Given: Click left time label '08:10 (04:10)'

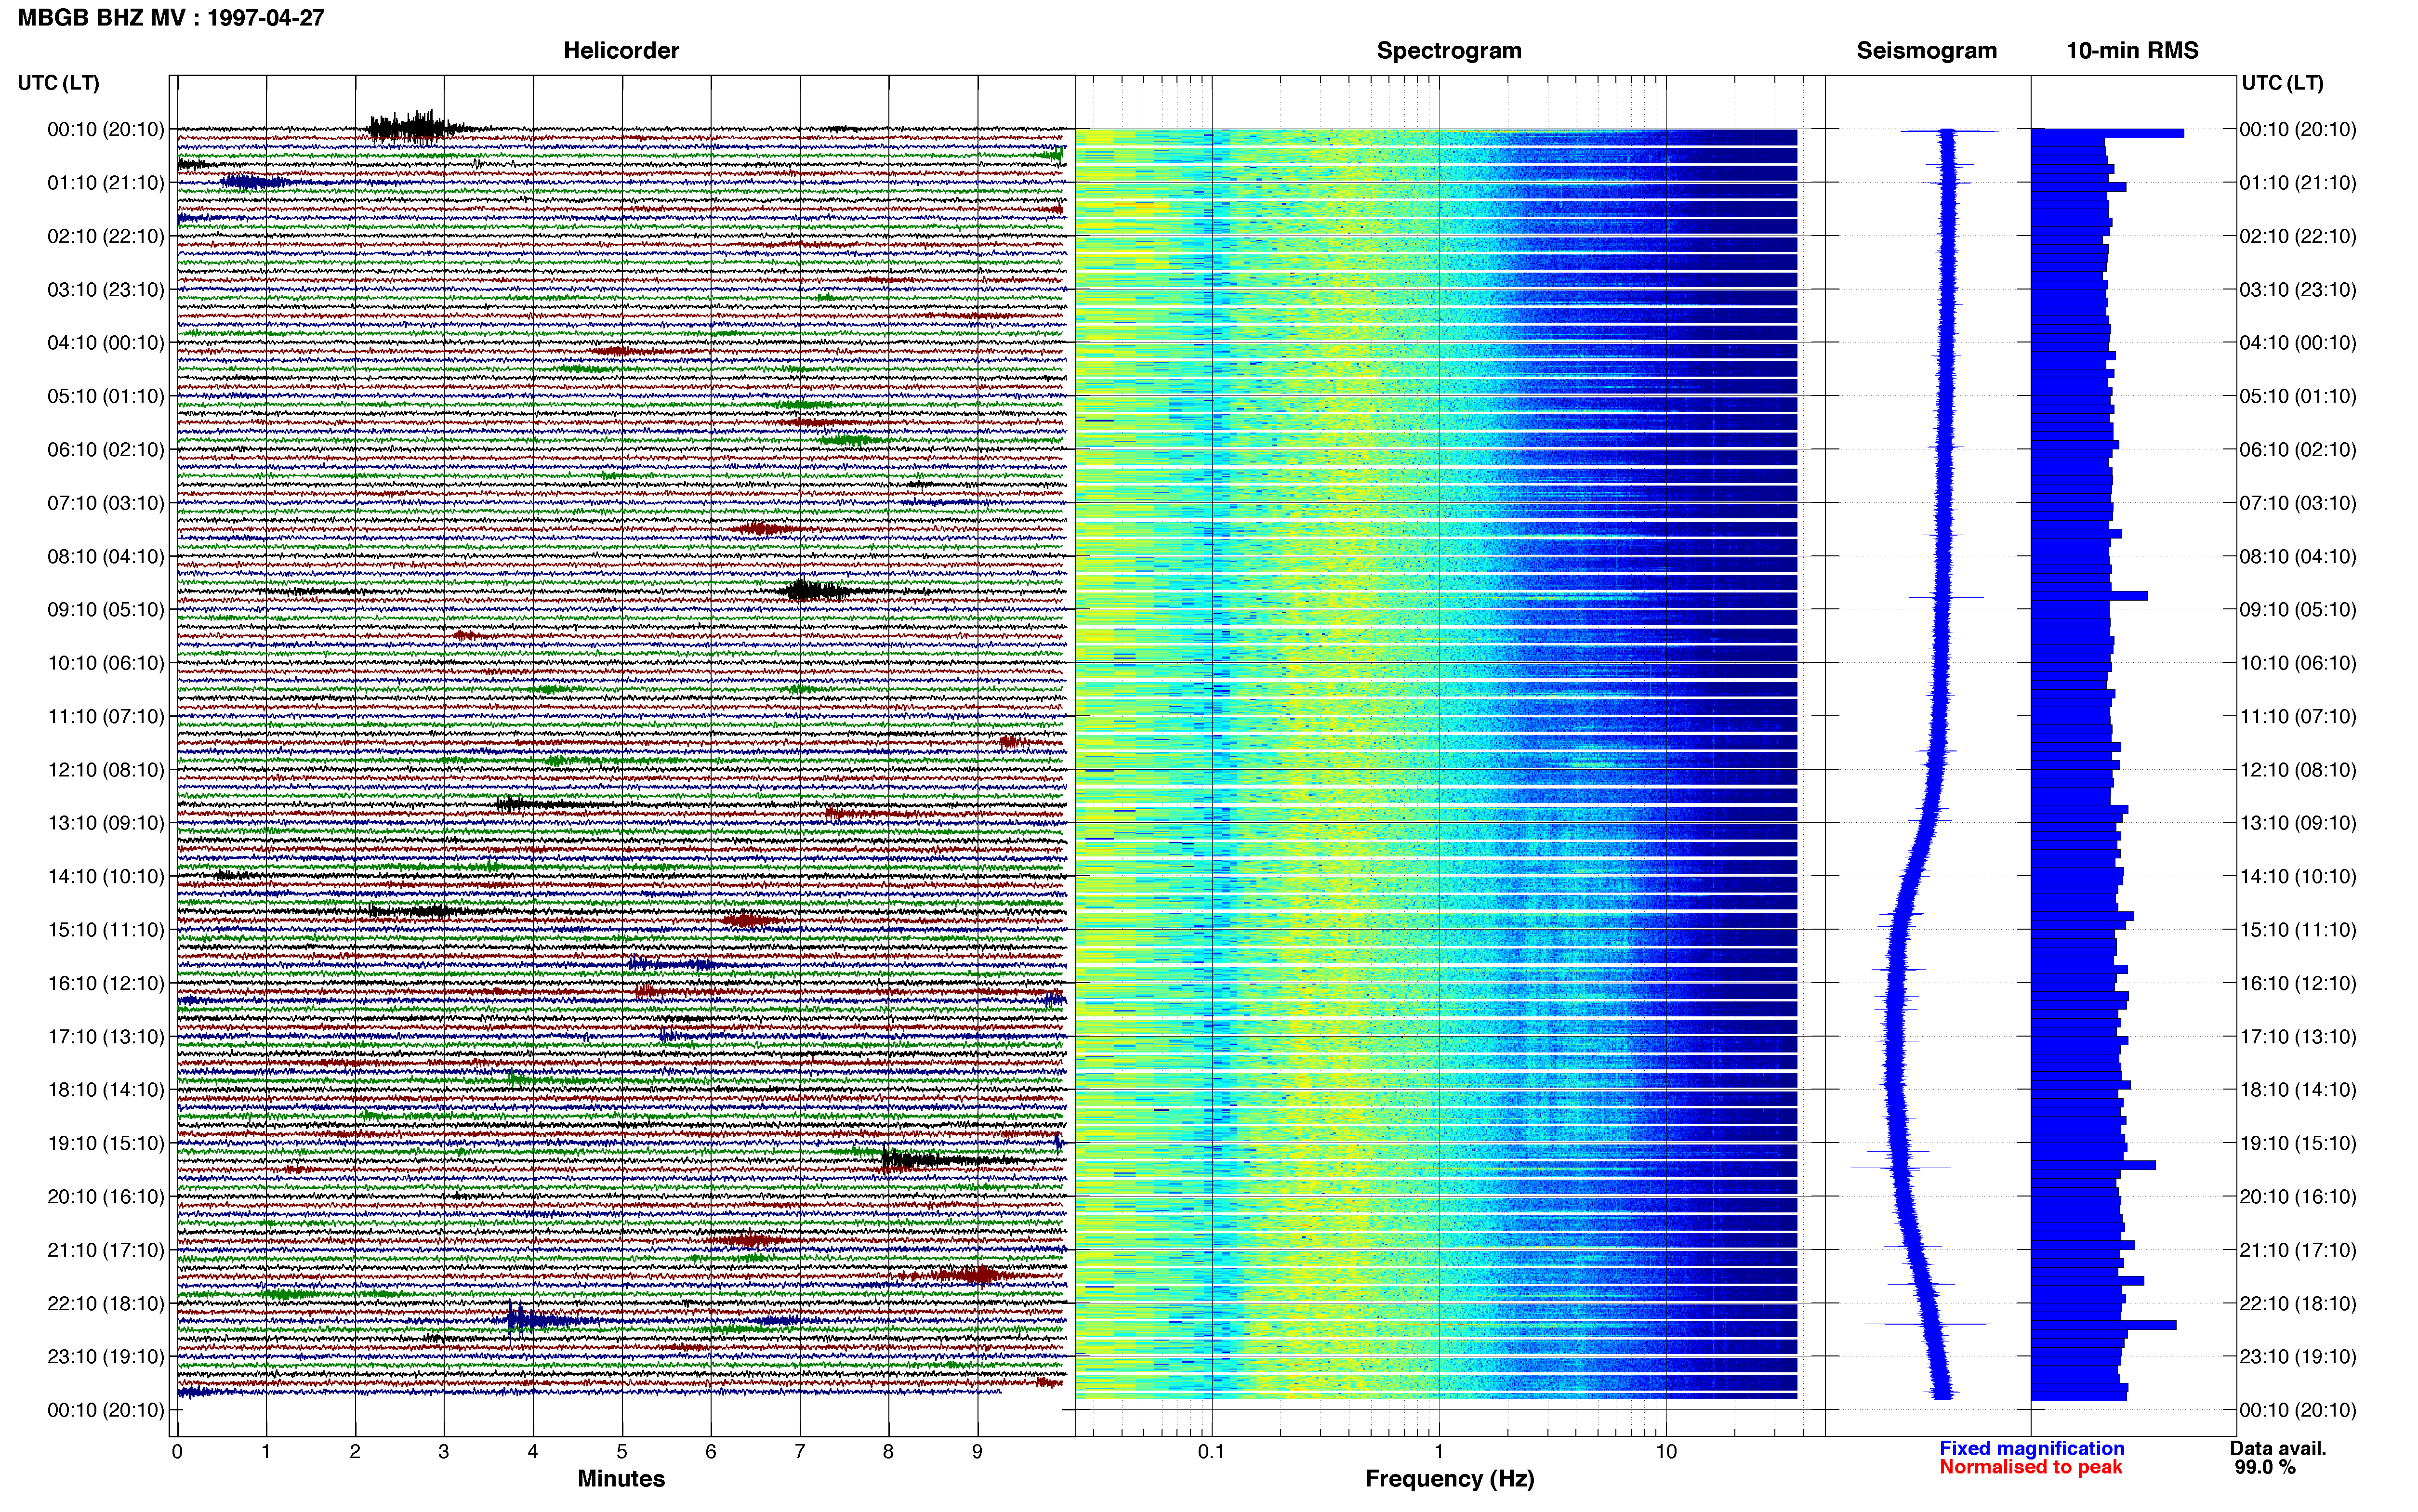Looking at the screenshot, I should point(105,556).
